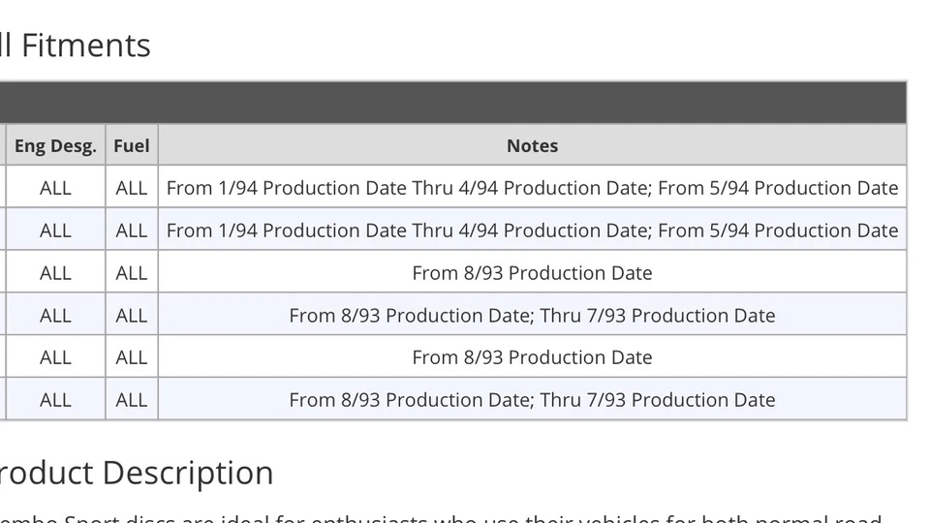Click the Fuel column header
Screen dimensions: 930x523
132,146
